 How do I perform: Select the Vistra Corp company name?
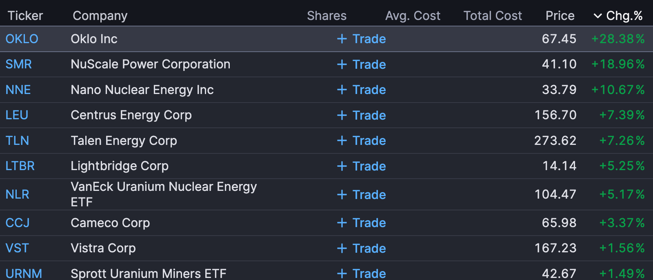(x=103, y=248)
